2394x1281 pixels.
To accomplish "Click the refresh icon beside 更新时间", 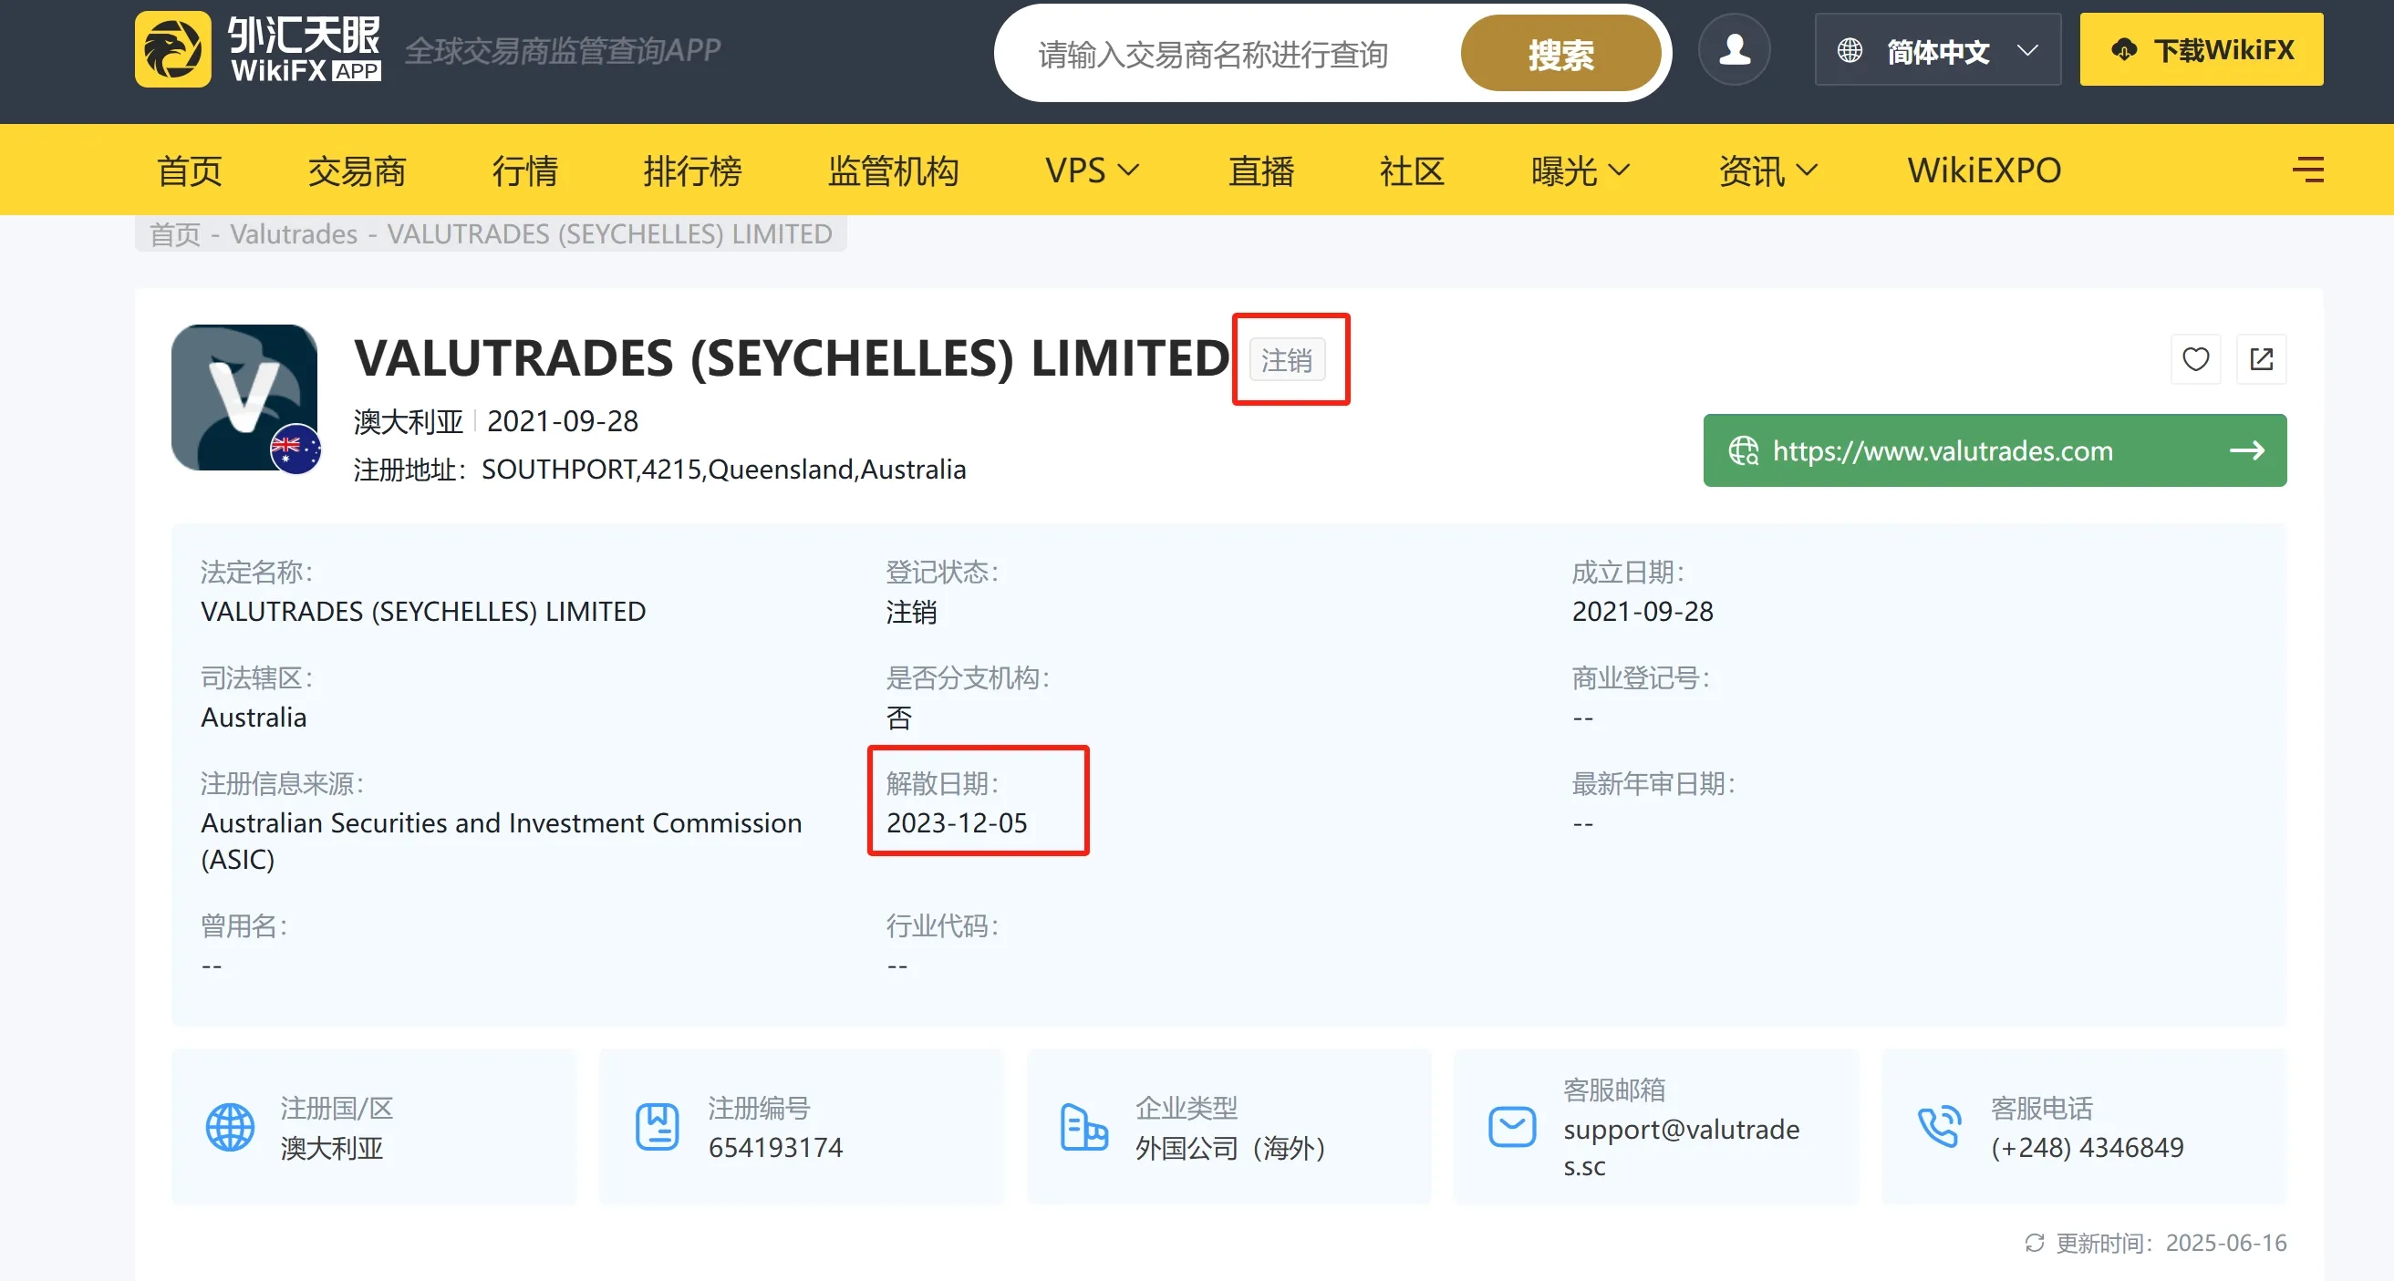I will pos(2035,1243).
